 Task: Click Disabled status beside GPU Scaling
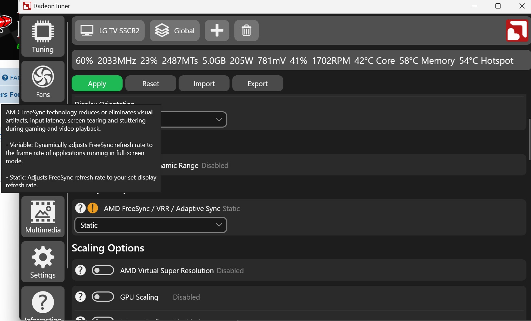pyautogui.click(x=186, y=297)
